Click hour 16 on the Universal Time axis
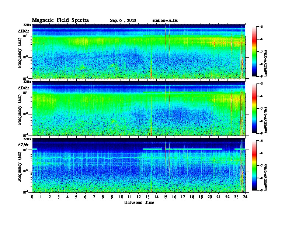The height and width of the screenshot is (226, 292). (x=174, y=197)
